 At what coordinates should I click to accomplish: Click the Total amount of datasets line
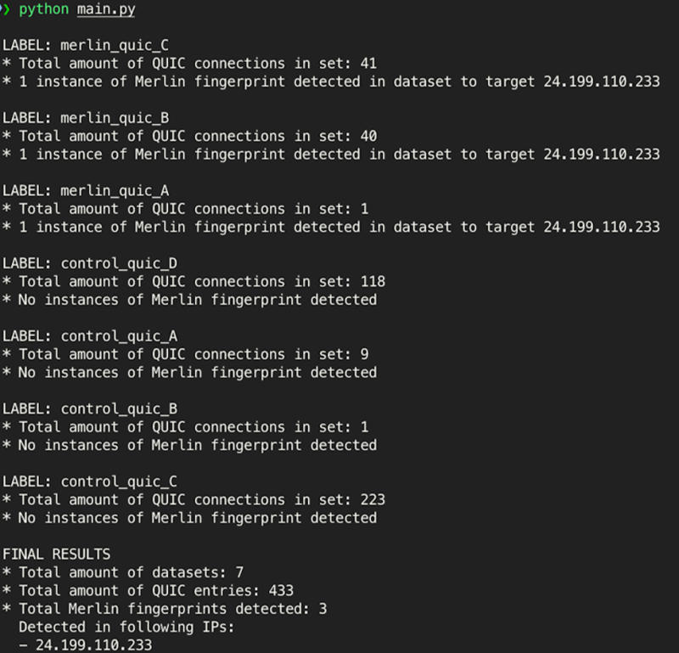point(123,572)
